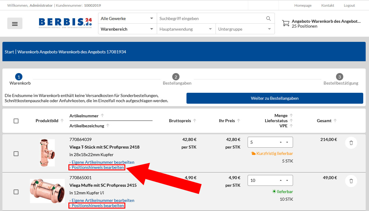Select article number 770865001
369x211 pixels.
[x=81, y=178]
